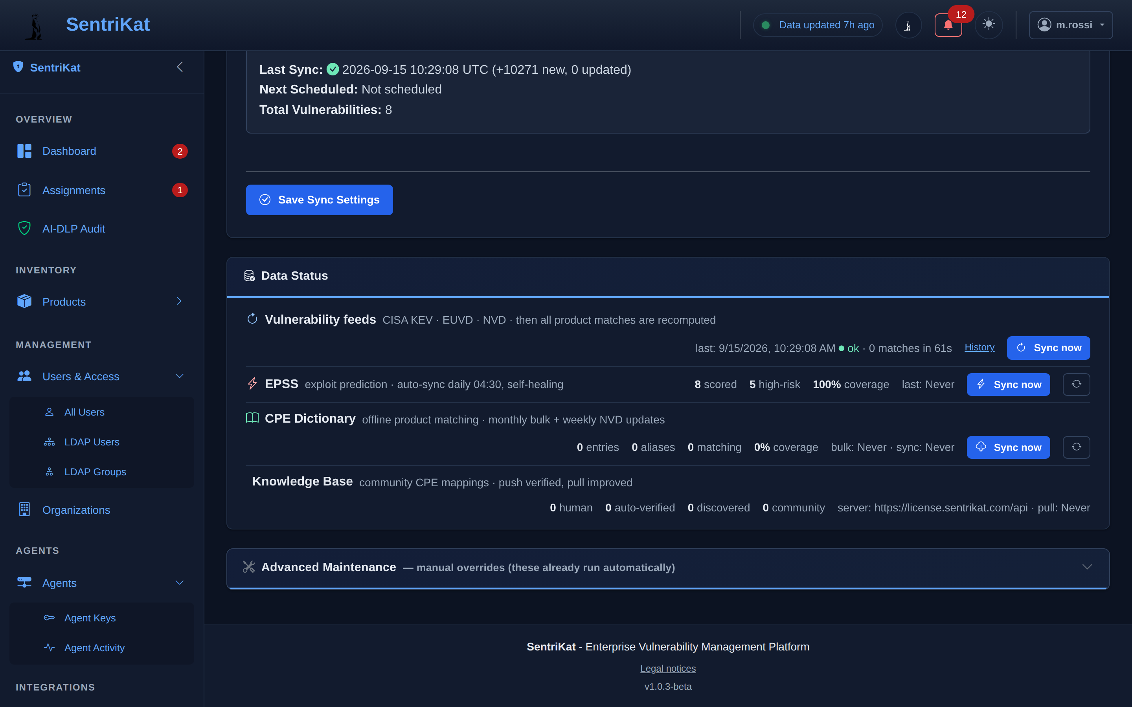Click the meerkat icon button in header
The image size is (1132, 707).
point(908,25)
